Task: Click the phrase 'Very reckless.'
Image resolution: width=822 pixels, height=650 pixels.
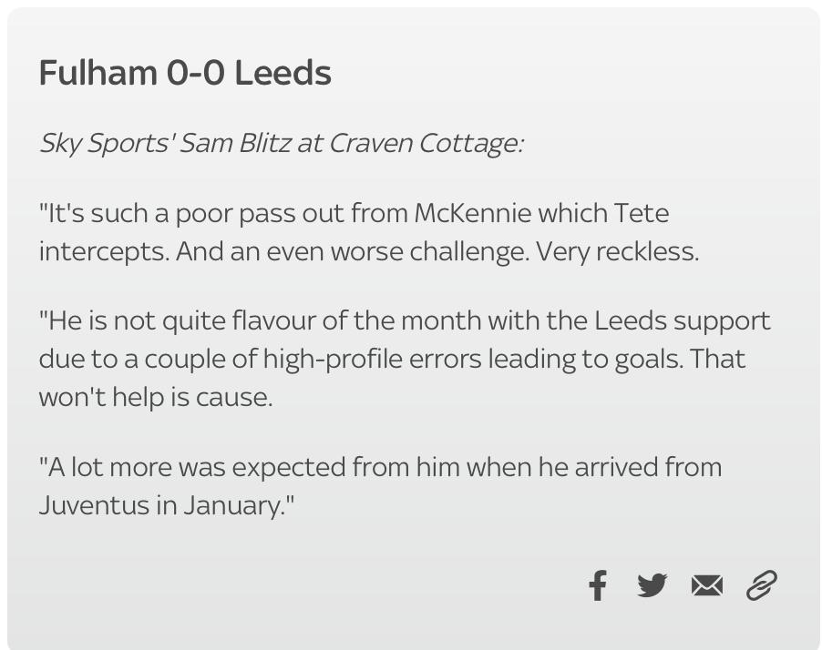Action: tap(618, 252)
